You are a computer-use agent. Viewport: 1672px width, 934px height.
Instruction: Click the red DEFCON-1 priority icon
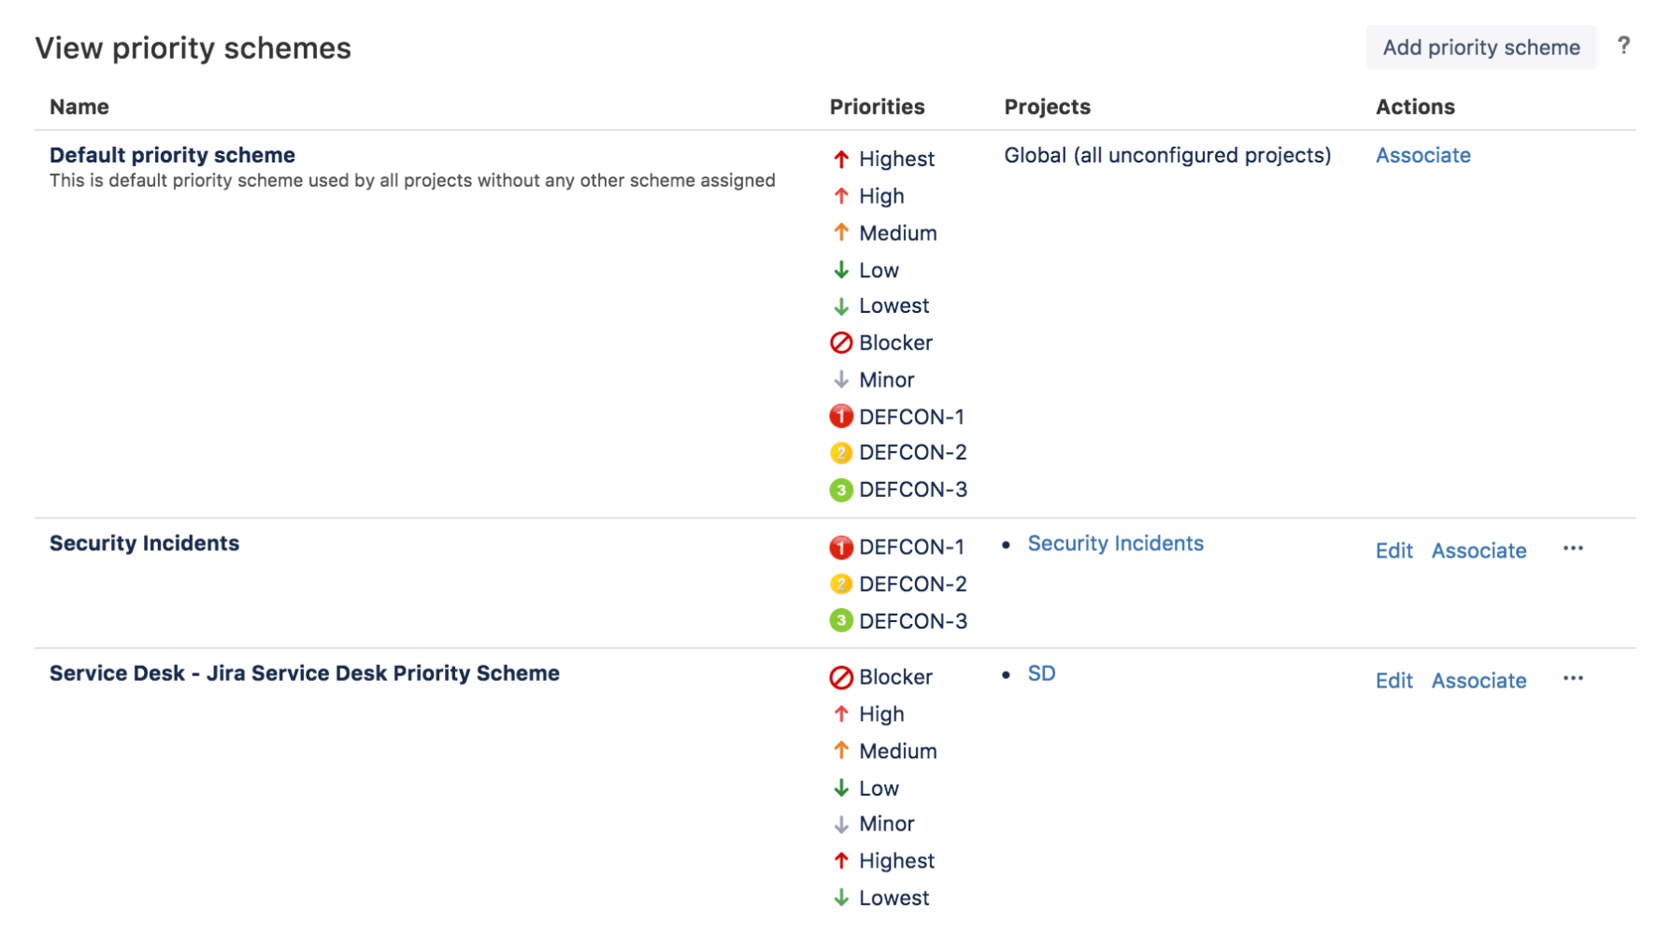point(840,417)
